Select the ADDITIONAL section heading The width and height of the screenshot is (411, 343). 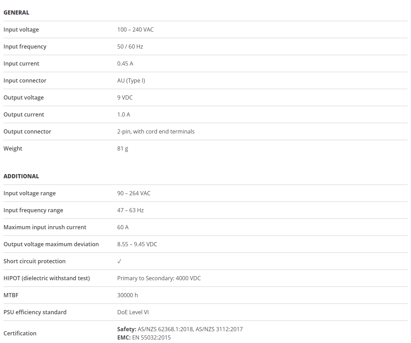tap(21, 176)
